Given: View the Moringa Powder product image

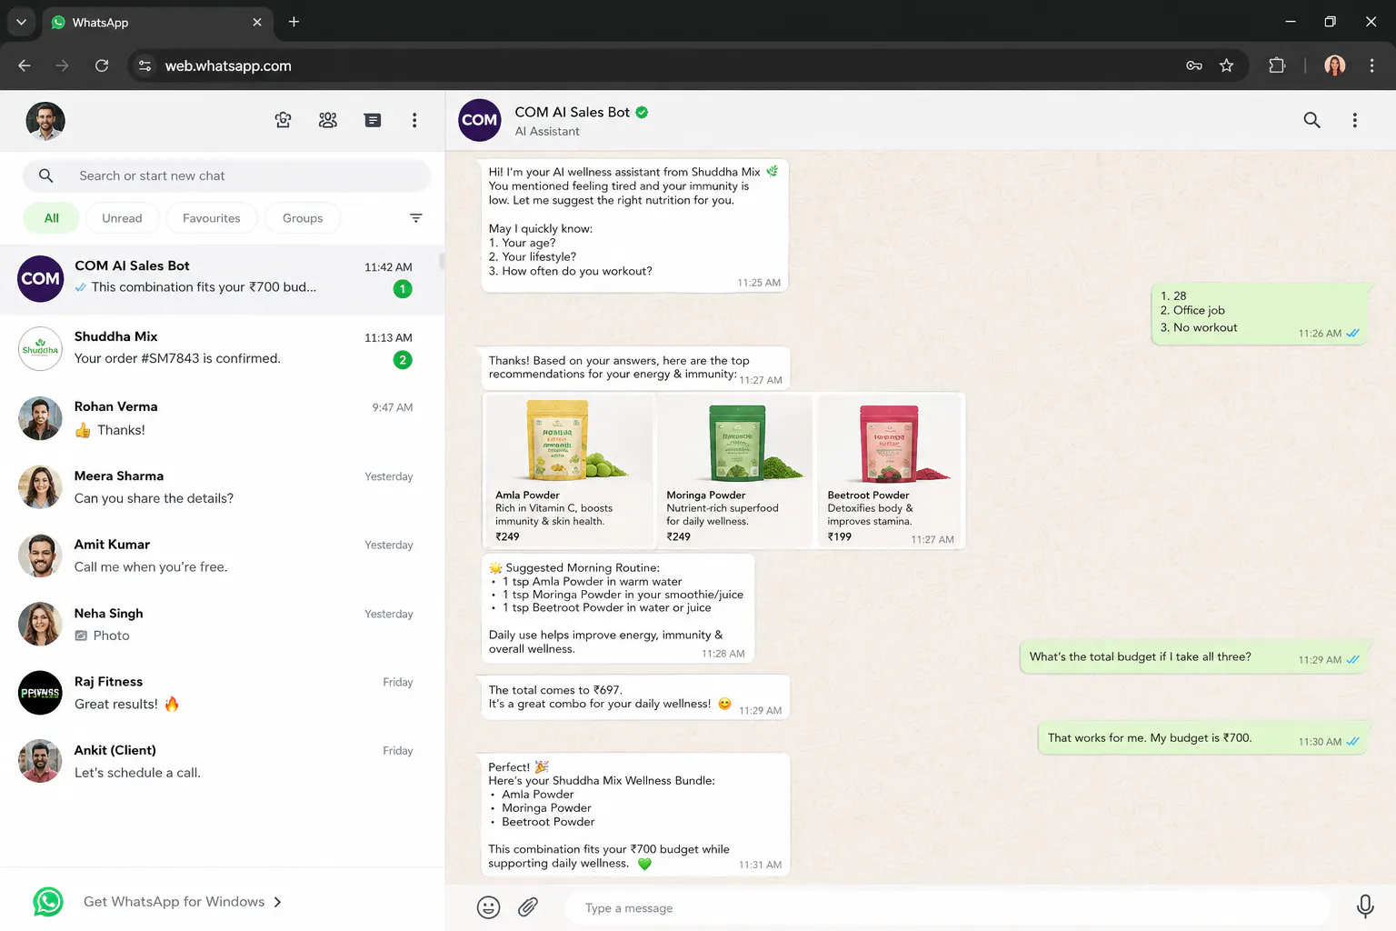Looking at the screenshot, I should 734,441.
